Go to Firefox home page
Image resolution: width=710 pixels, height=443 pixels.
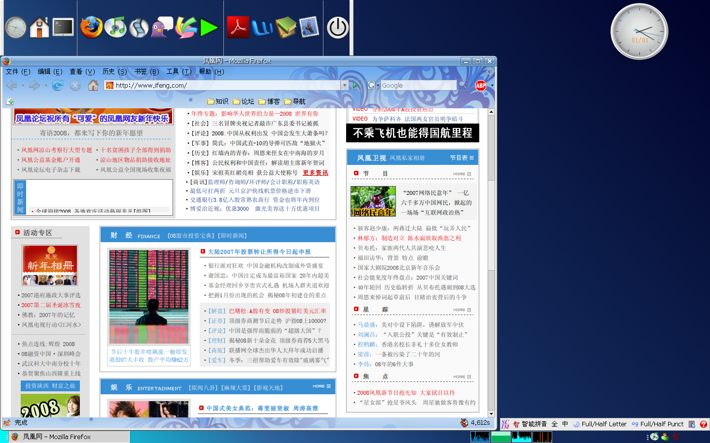93,85
